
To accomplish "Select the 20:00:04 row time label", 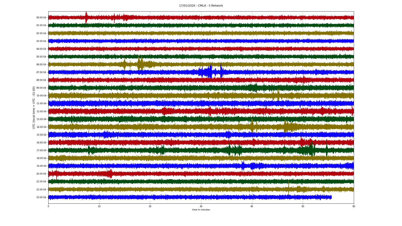I will click(x=41, y=174).
